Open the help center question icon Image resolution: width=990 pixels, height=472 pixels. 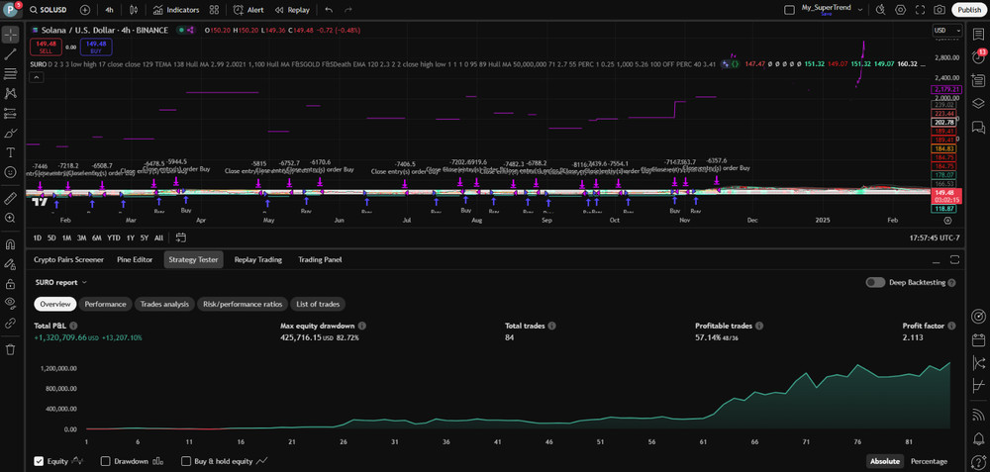(979, 461)
